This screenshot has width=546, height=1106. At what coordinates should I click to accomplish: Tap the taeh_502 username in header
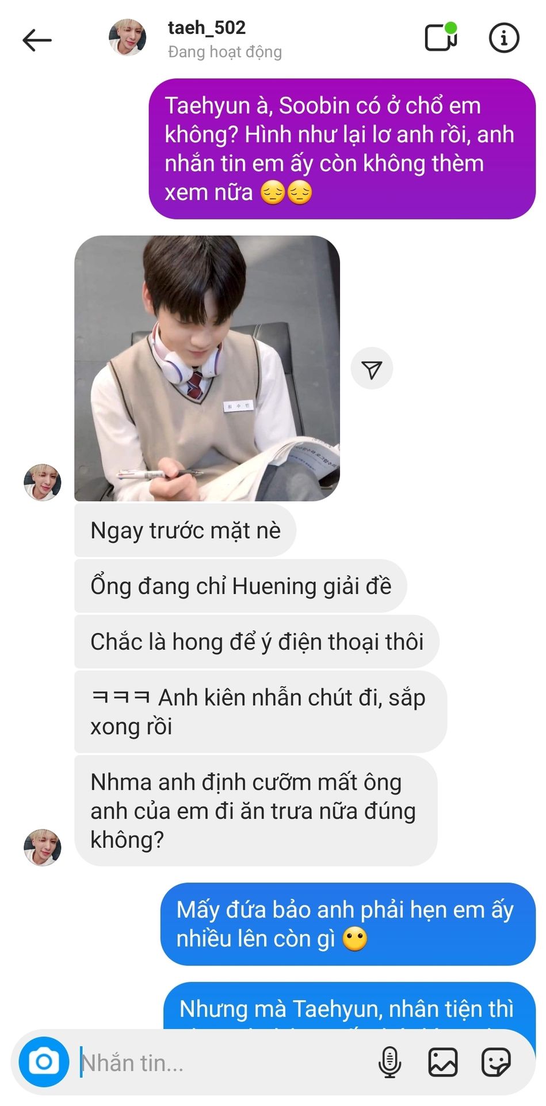pos(207,27)
